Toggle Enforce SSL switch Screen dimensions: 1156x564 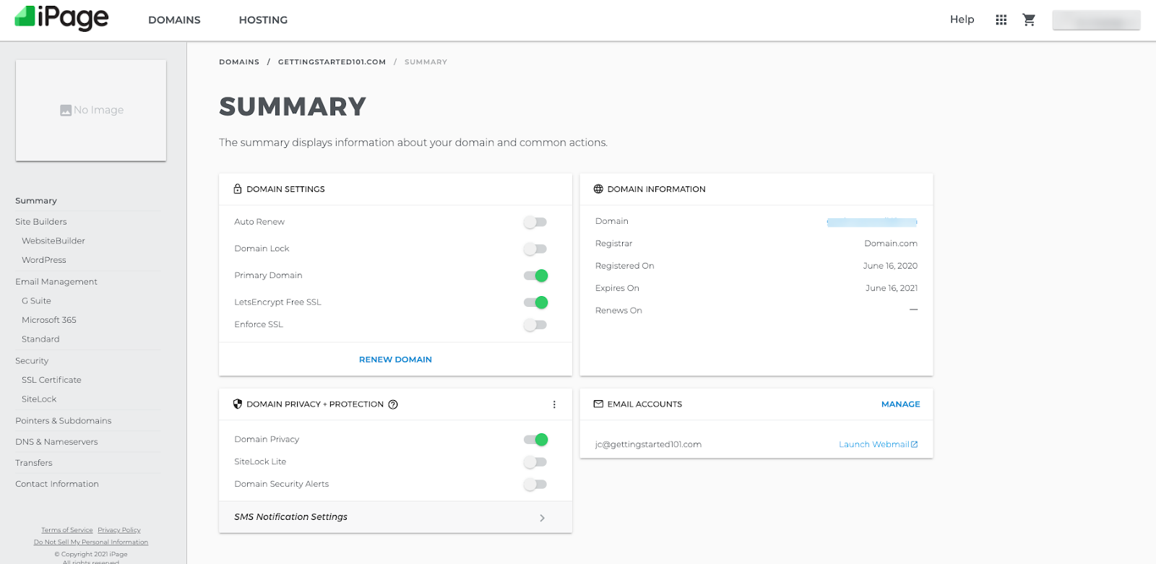(535, 325)
